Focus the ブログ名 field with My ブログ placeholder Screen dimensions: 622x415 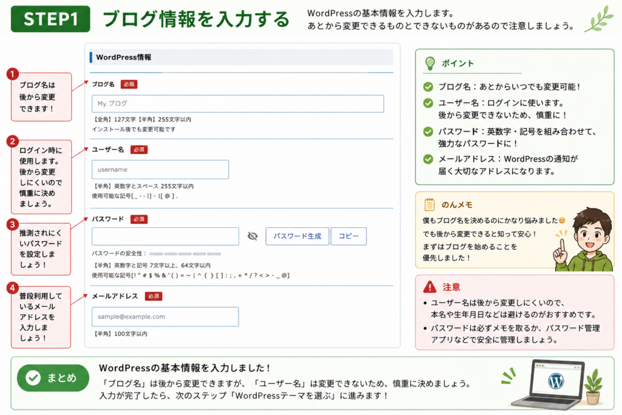coord(238,103)
